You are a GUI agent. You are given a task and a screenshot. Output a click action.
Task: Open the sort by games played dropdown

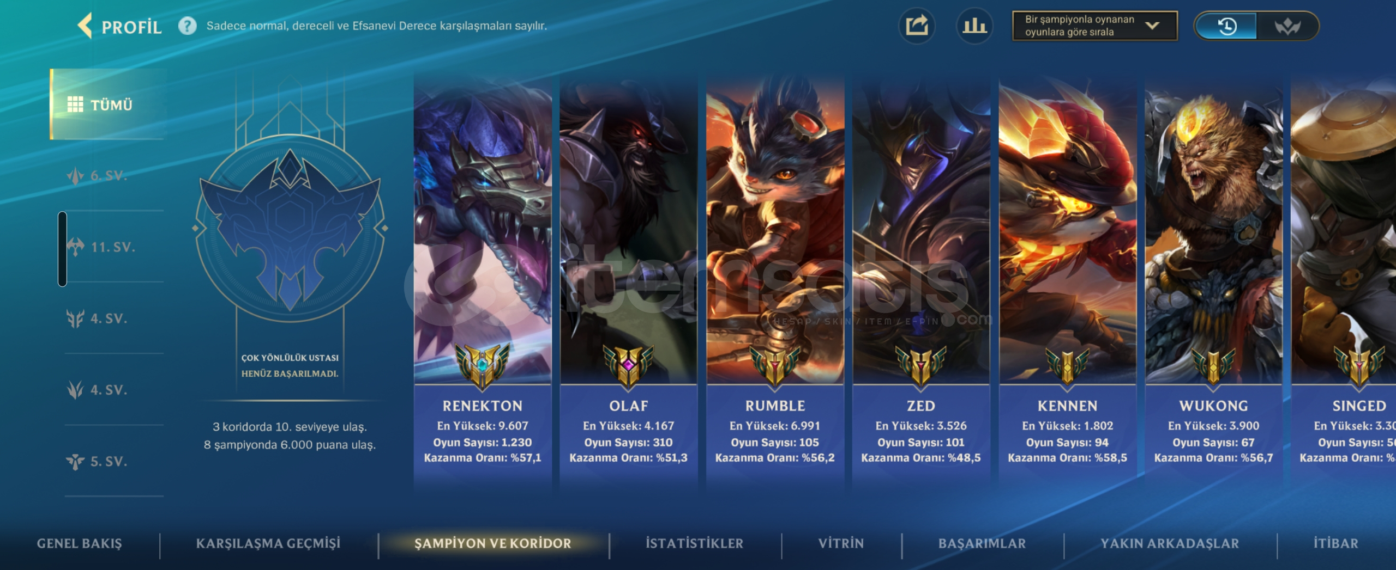click(x=1094, y=26)
